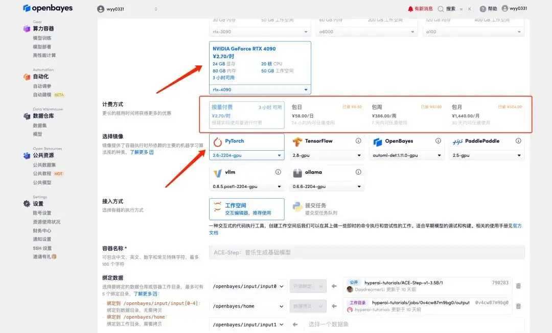
Task: Click the arrow beside /openbayes/input/input1 binding
Action: 295,324
